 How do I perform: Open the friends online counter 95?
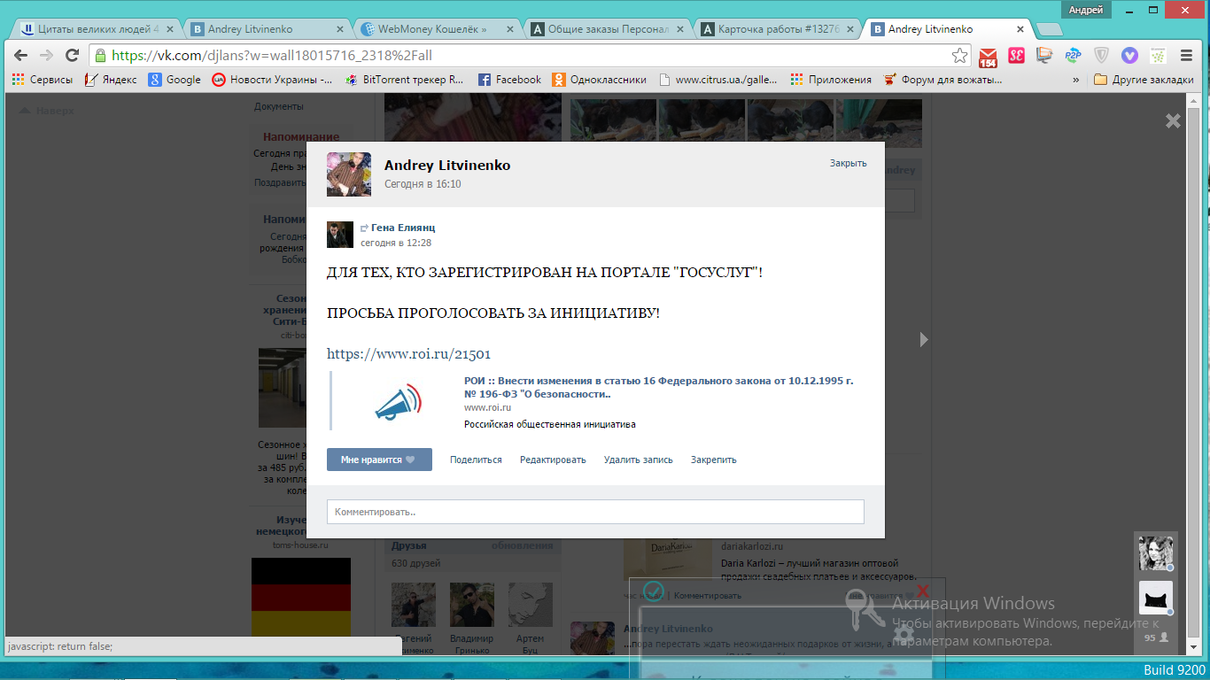pyautogui.click(x=1156, y=637)
